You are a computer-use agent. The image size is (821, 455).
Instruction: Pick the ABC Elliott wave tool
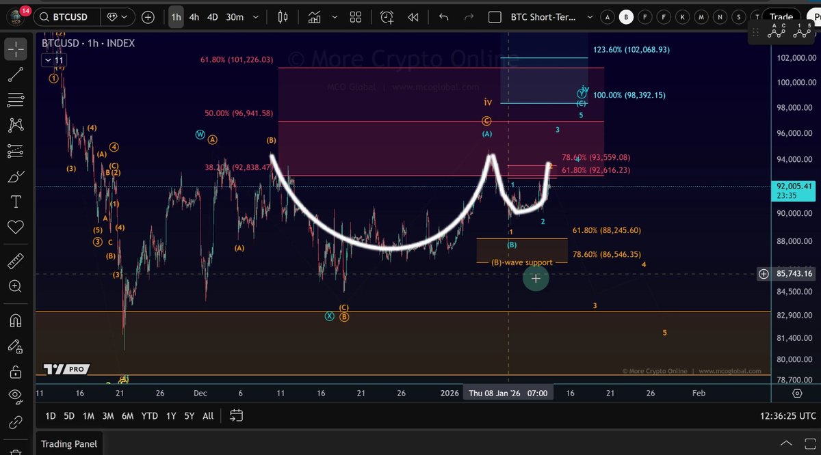coord(775,29)
